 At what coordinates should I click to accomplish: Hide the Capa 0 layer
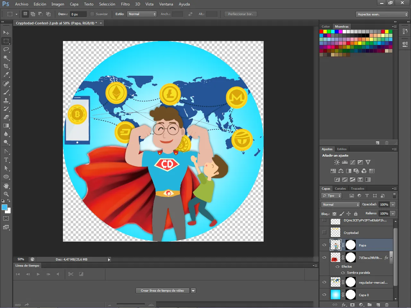324,295
